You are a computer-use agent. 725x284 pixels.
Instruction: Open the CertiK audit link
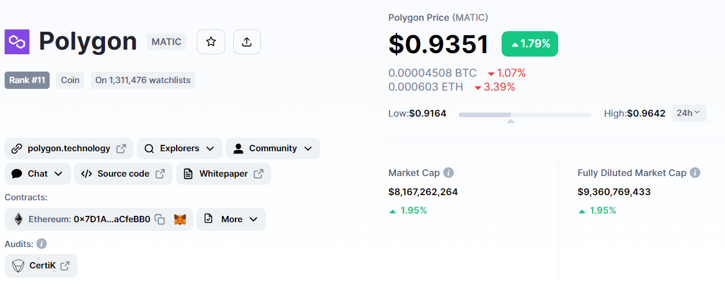pos(41,266)
